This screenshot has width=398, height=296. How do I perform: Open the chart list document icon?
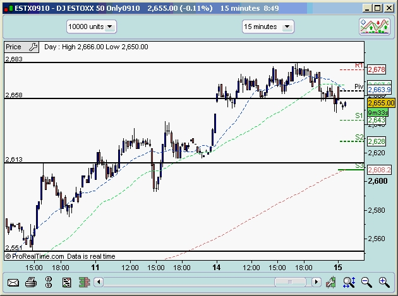pyautogui.click(x=66, y=282)
